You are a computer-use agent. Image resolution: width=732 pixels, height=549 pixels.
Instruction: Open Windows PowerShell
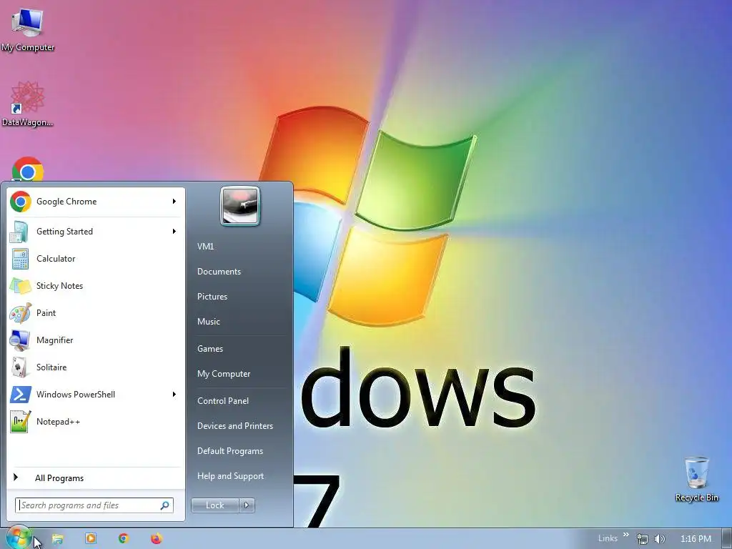(x=96, y=395)
